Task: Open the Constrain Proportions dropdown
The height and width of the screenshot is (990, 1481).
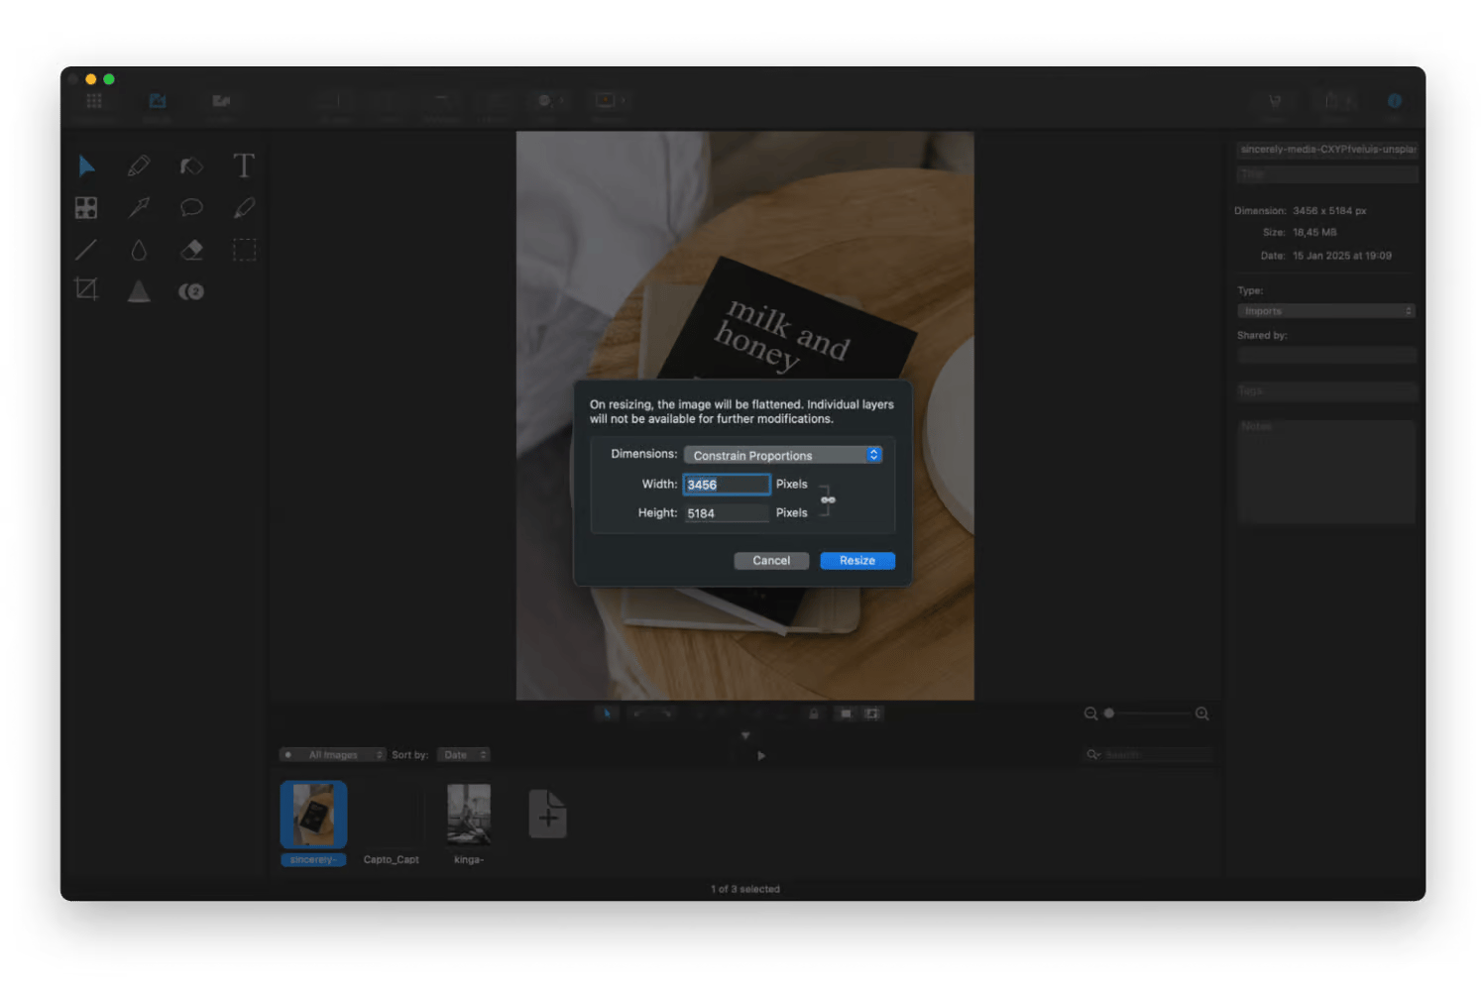Action: coord(782,455)
